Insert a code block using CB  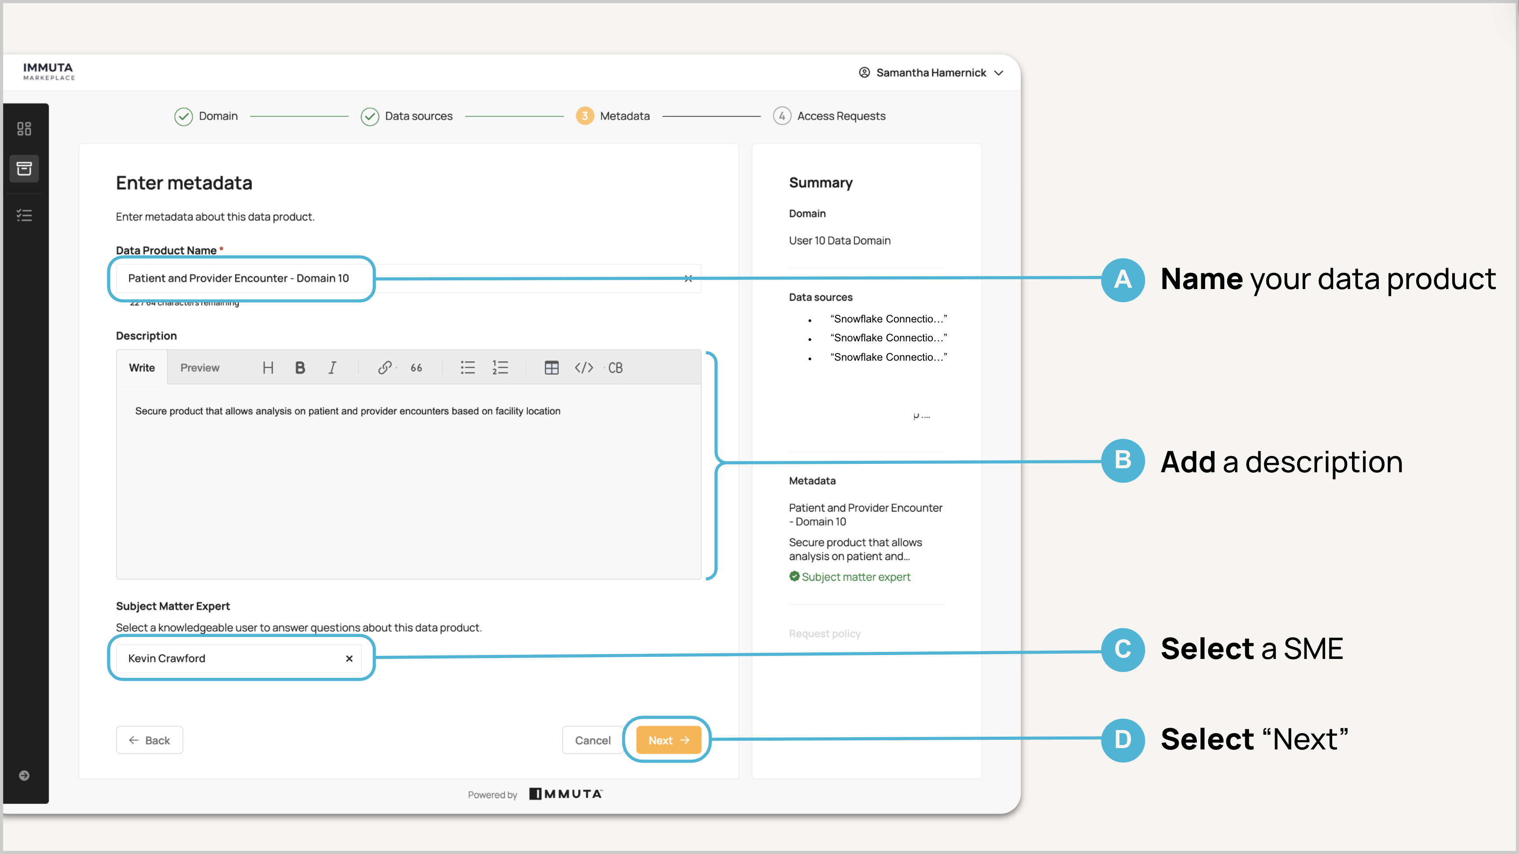point(615,368)
